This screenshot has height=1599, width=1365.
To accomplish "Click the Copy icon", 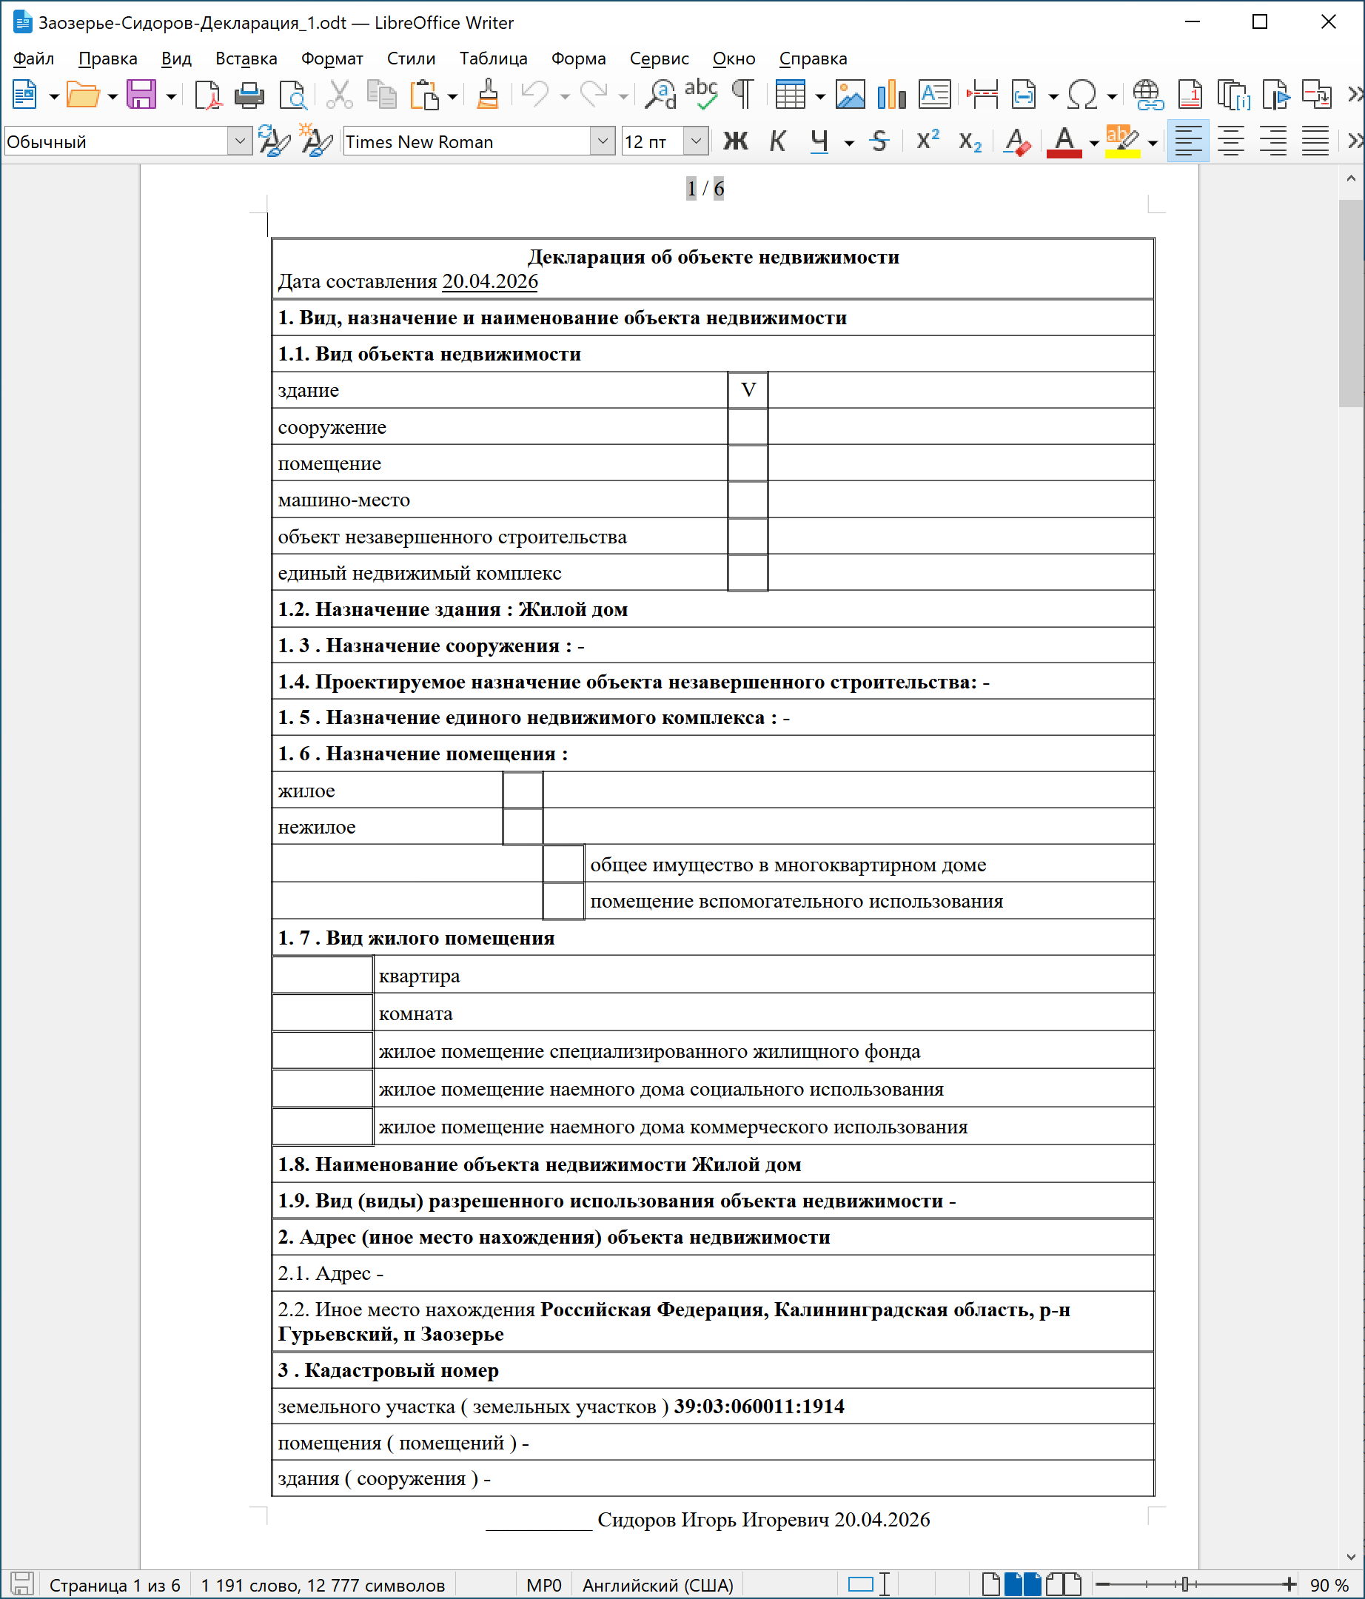I will (x=381, y=95).
